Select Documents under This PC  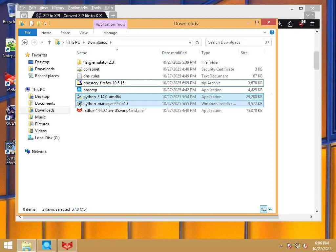point(45,103)
